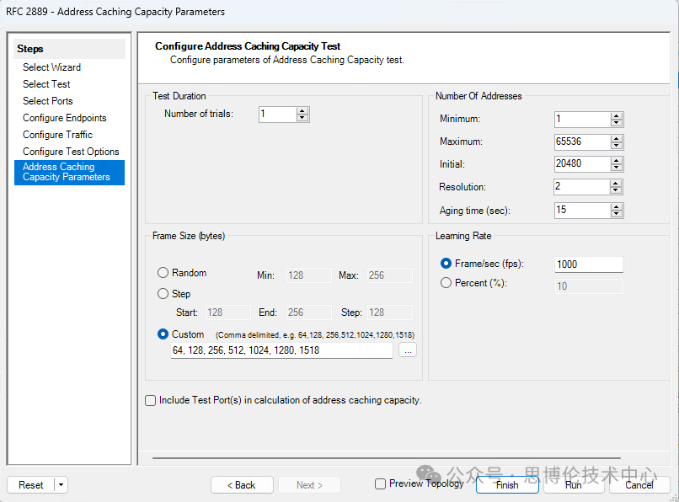The image size is (679, 502).
Task: Click the horizontal scrollbar at bottom
Action: [x=404, y=460]
